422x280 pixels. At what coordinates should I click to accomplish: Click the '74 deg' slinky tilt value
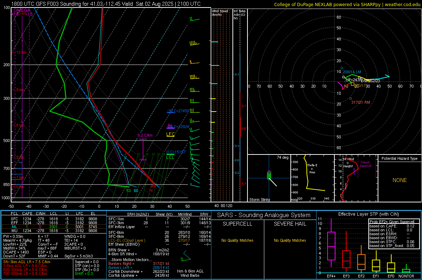pyautogui.click(x=283, y=157)
